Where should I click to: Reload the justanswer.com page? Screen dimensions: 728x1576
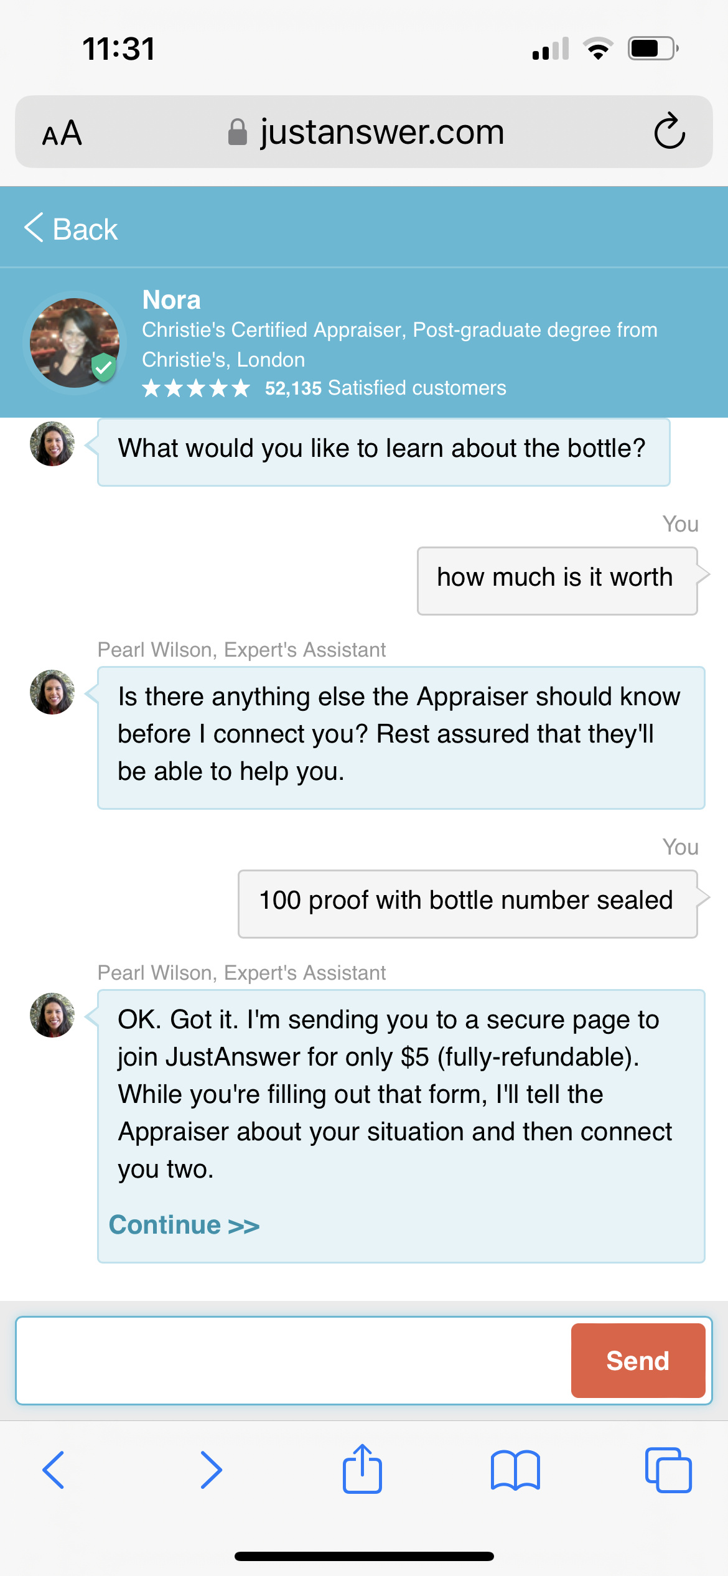click(x=669, y=131)
